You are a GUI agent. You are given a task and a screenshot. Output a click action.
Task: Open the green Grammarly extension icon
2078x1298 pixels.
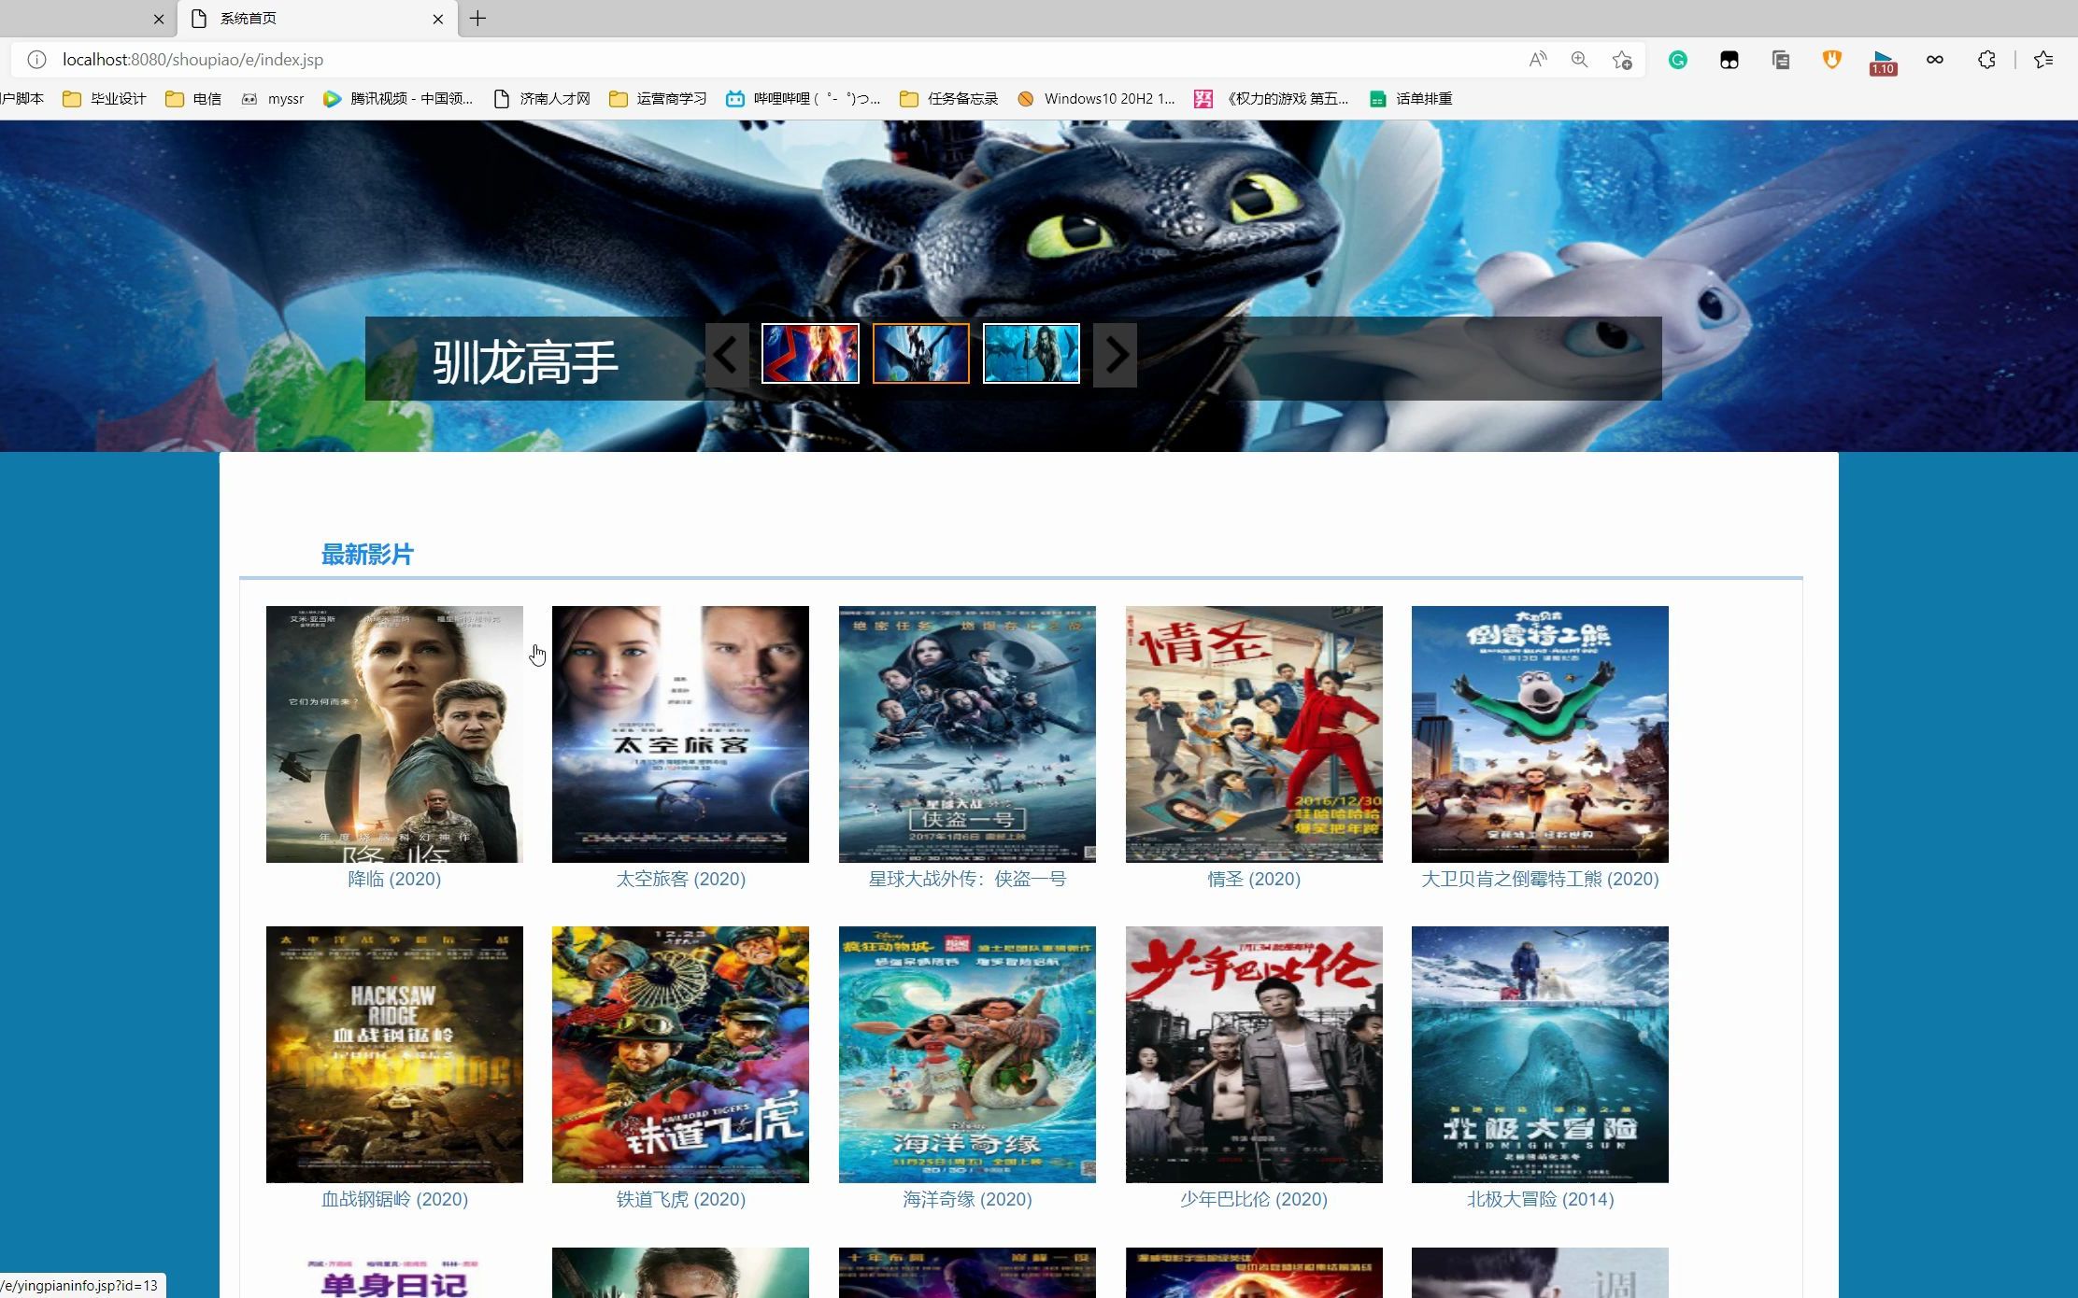(1678, 60)
